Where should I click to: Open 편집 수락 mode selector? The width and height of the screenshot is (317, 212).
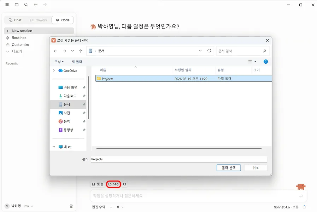(x=99, y=207)
